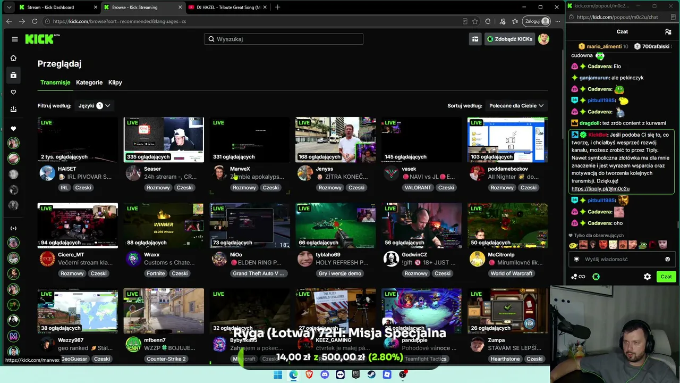Switch to the DJ HAZEL YouTube browser tab
The height and width of the screenshot is (383, 680).
226,7
